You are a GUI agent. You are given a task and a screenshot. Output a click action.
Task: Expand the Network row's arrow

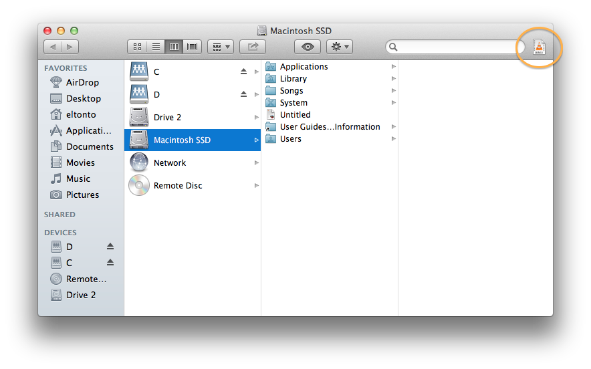(x=256, y=163)
